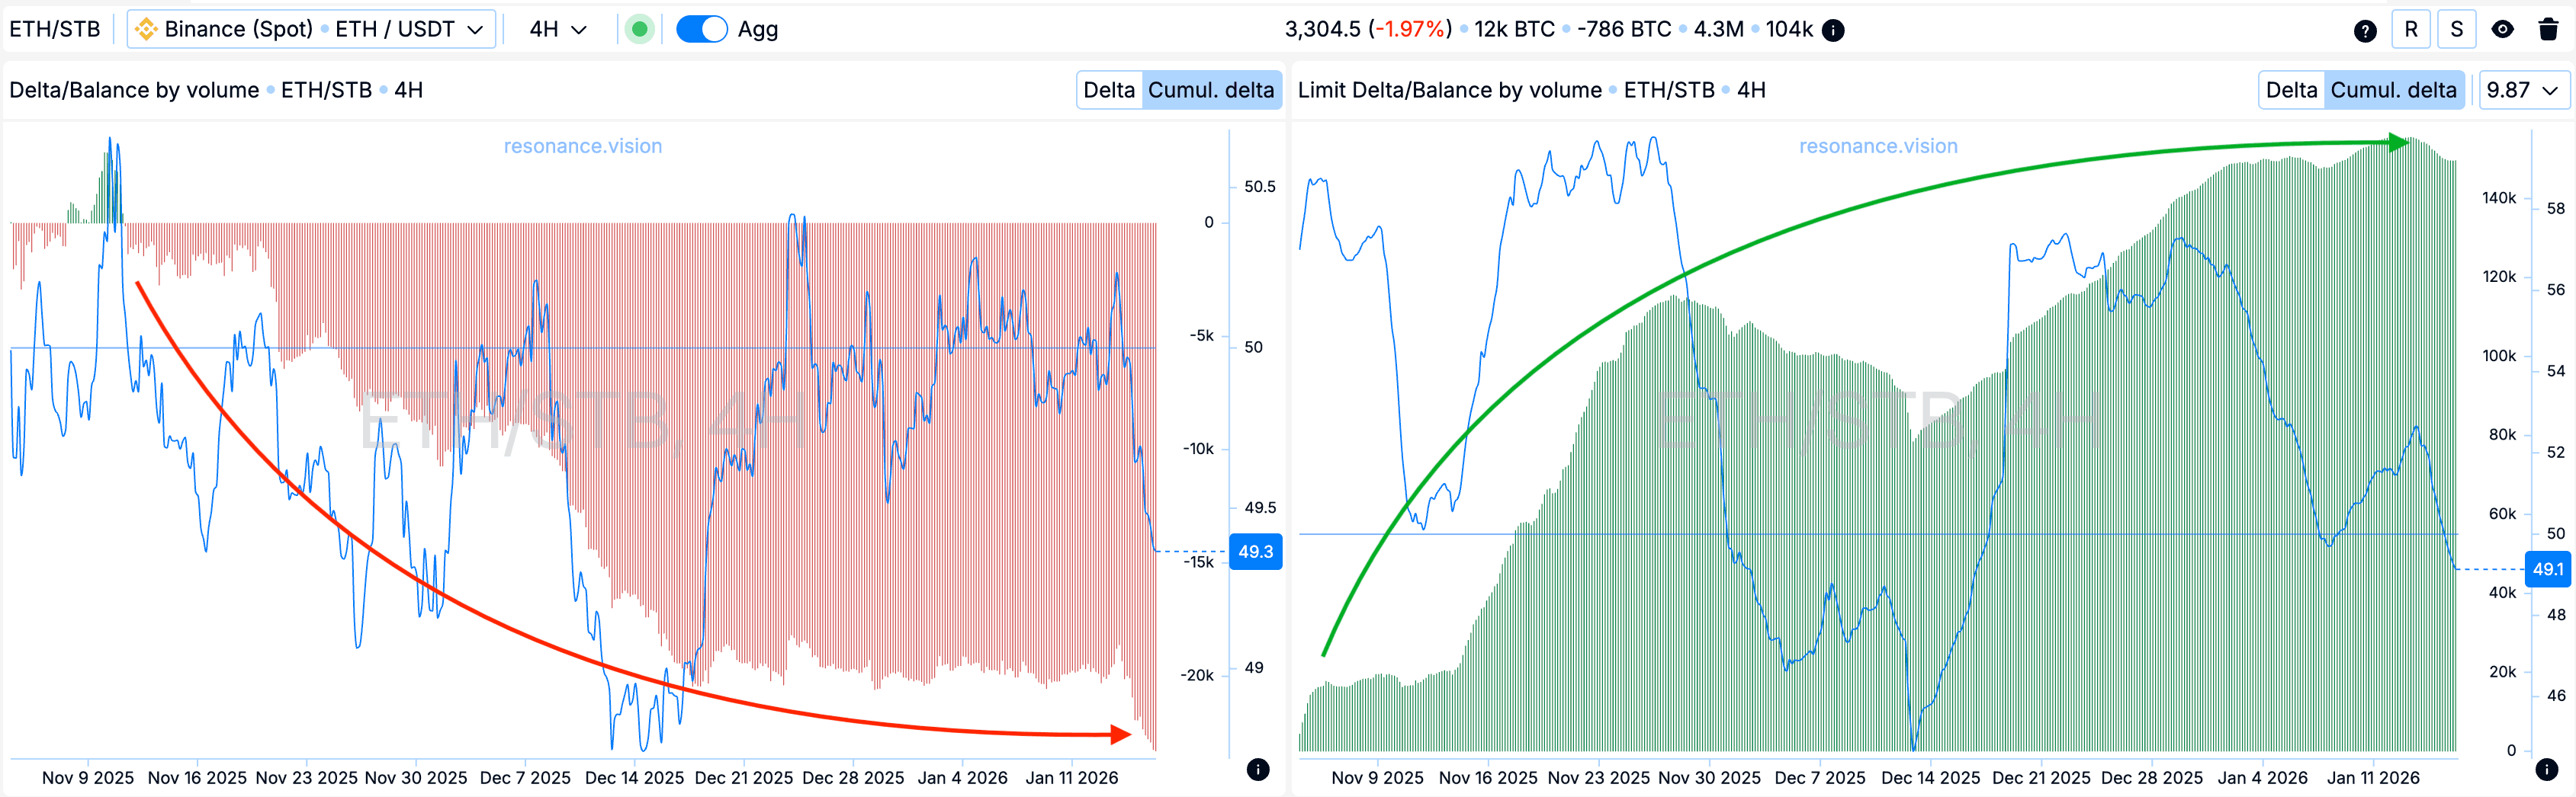Select Delta tab in left chart

pos(1108,90)
